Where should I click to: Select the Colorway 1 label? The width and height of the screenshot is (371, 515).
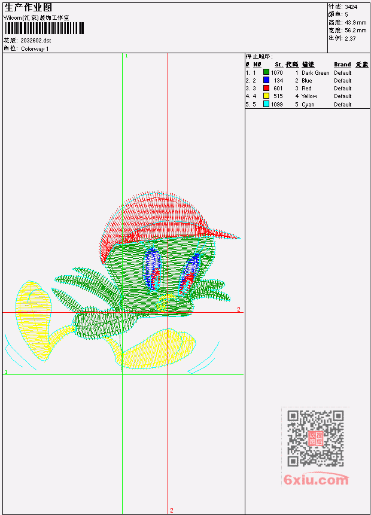[x=35, y=49]
